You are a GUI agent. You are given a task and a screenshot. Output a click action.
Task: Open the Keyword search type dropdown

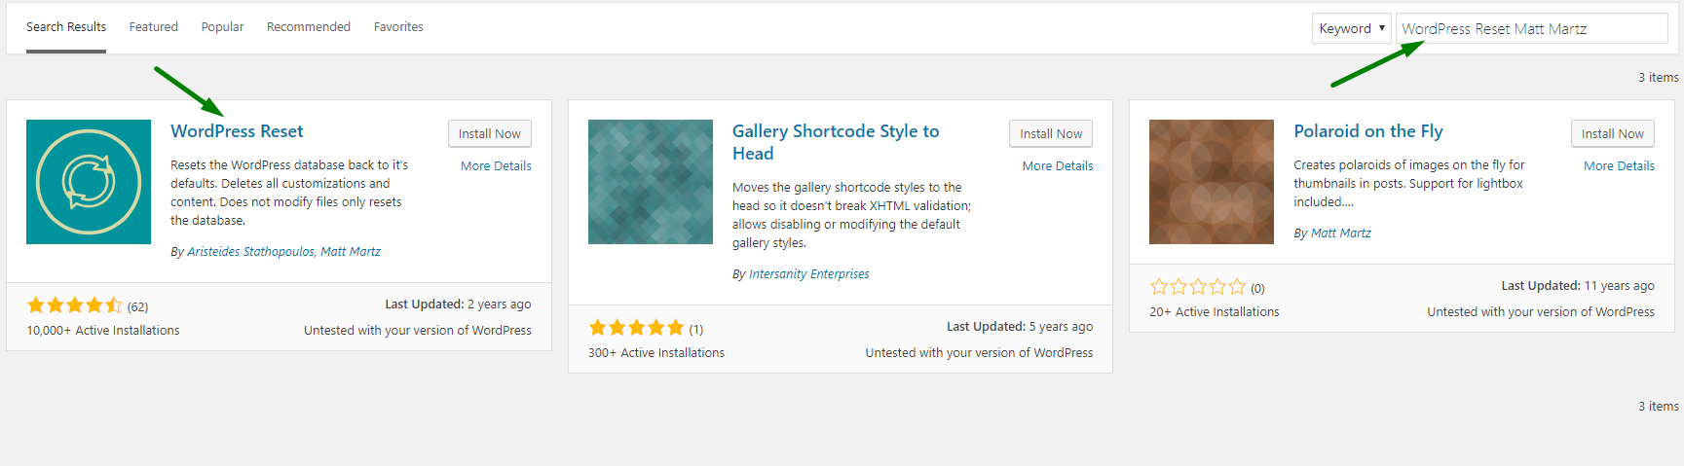pos(1352,28)
